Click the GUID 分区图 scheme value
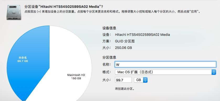The width and height of the screenshot is (220, 101). [125, 41]
